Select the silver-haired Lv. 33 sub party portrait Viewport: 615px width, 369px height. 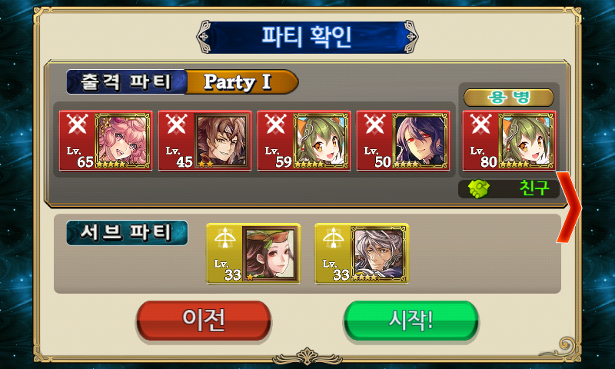coord(379,254)
